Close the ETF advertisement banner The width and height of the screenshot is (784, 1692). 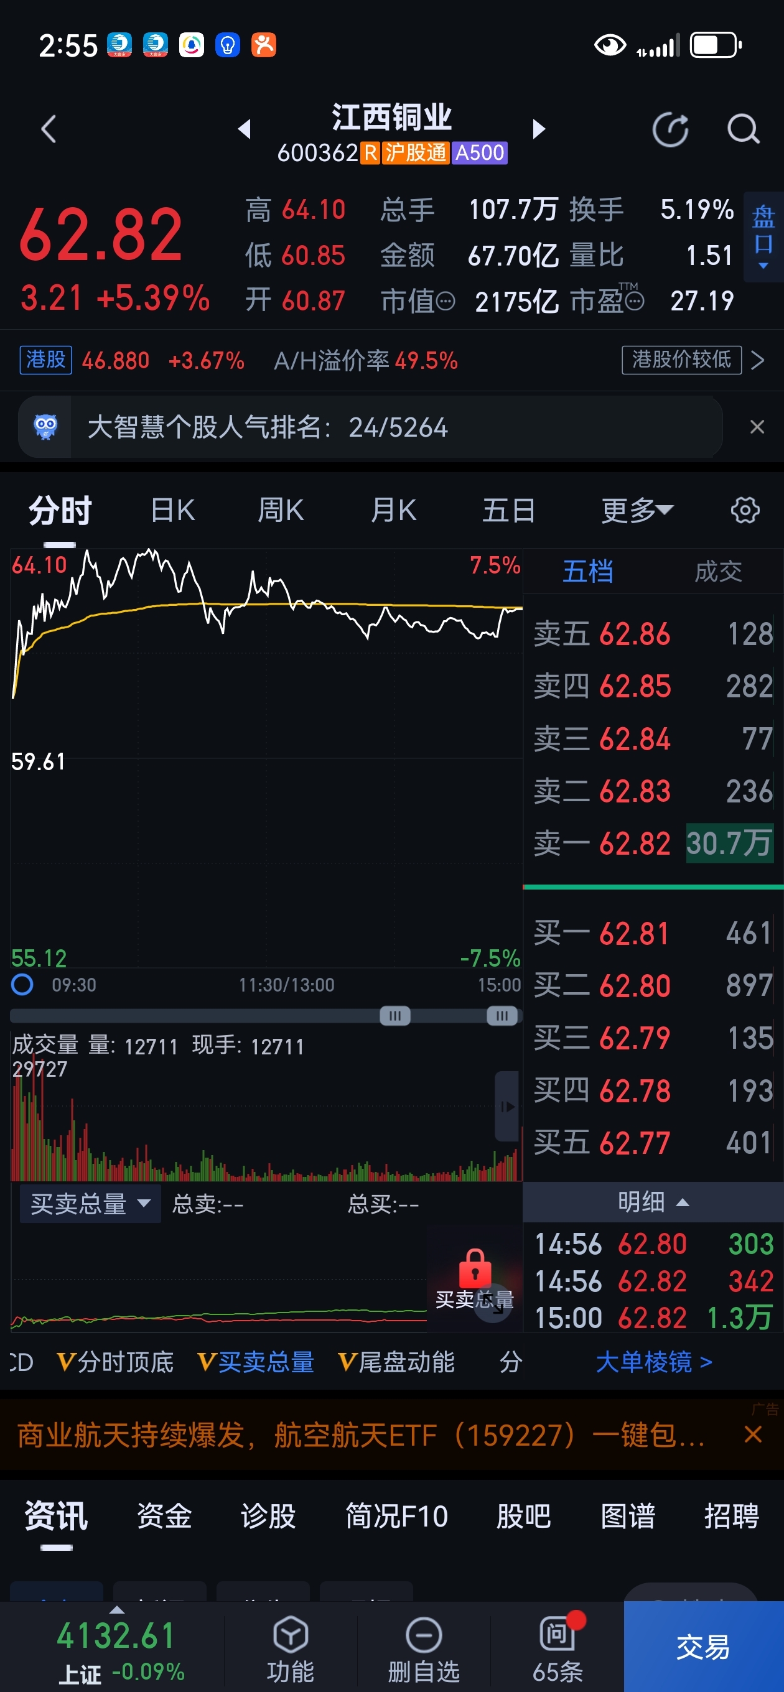coord(753,1434)
